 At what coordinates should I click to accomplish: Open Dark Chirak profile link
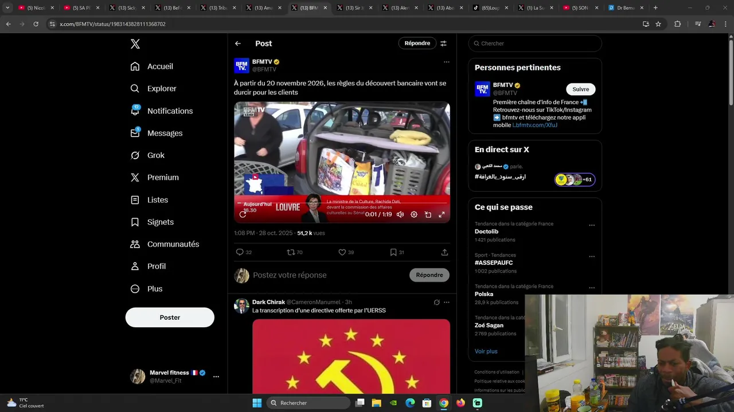coord(268,302)
